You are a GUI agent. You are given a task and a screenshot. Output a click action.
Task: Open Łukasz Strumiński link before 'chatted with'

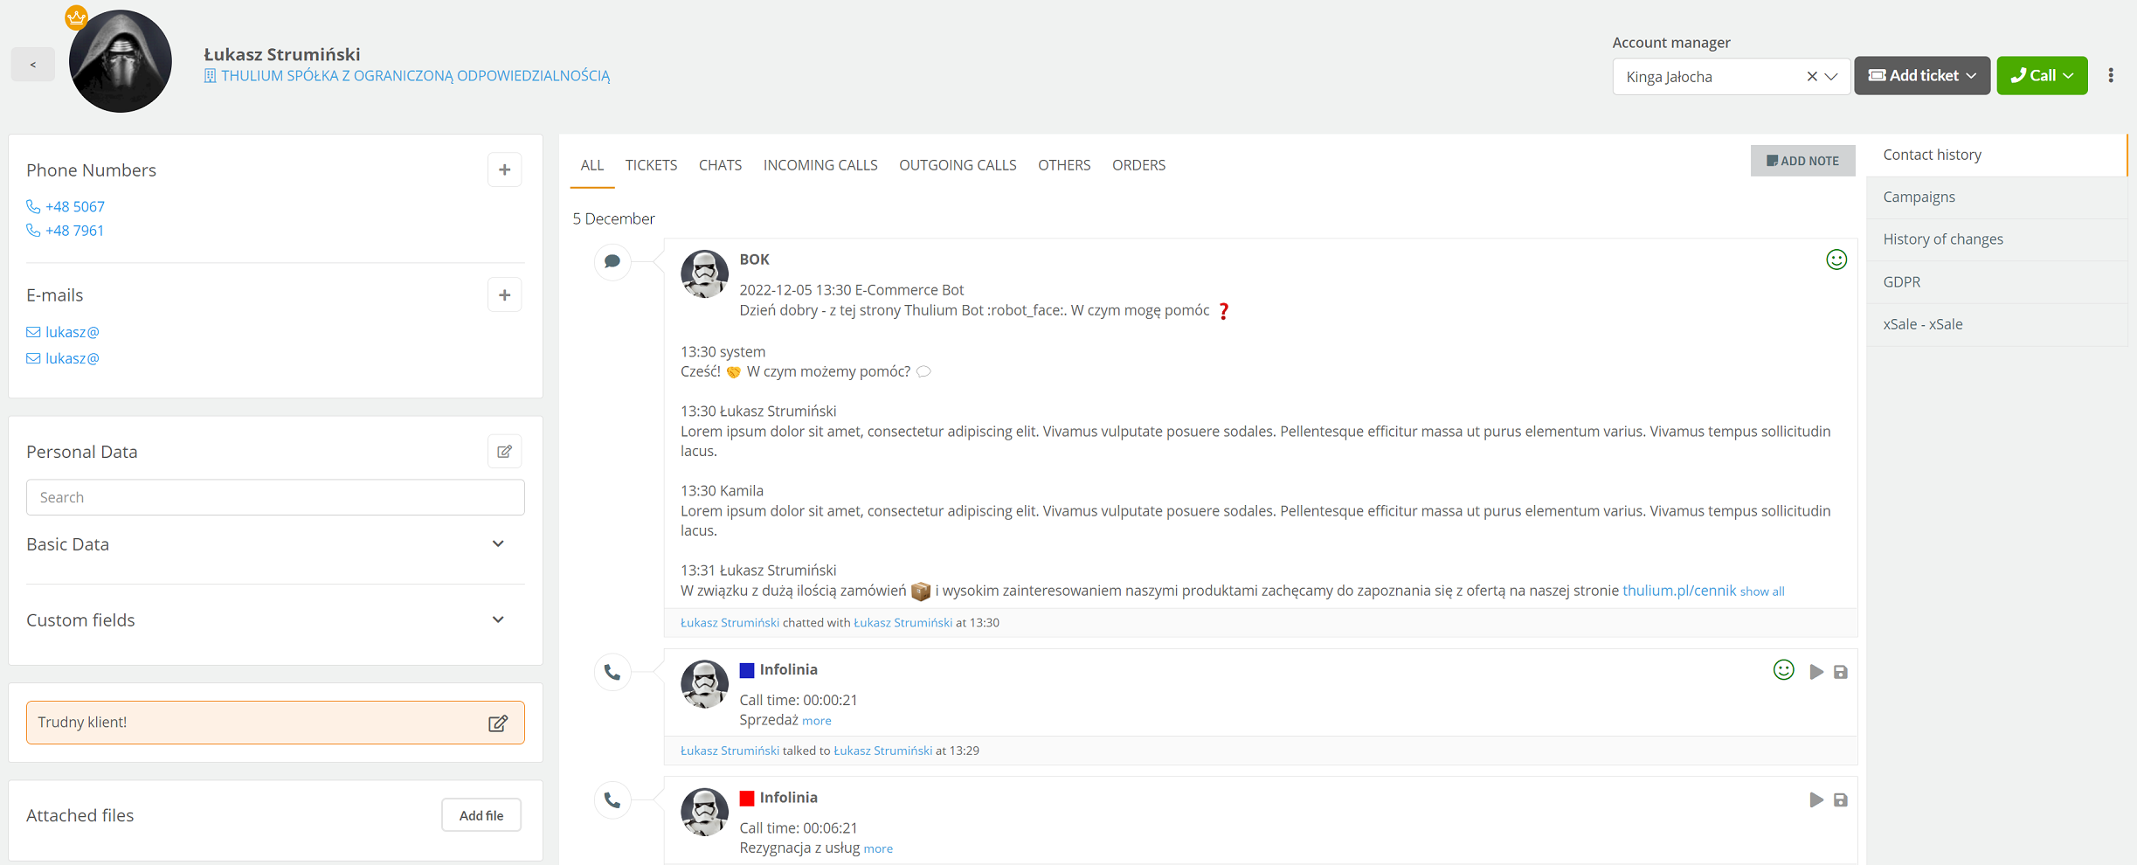[x=730, y=623]
